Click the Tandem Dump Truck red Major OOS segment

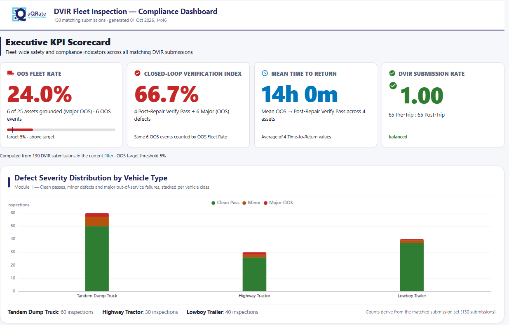point(97,215)
